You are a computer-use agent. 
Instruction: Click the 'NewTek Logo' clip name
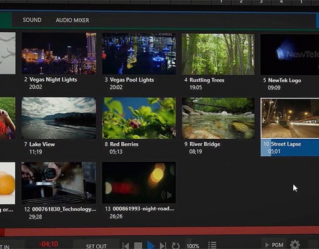tap(285, 80)
